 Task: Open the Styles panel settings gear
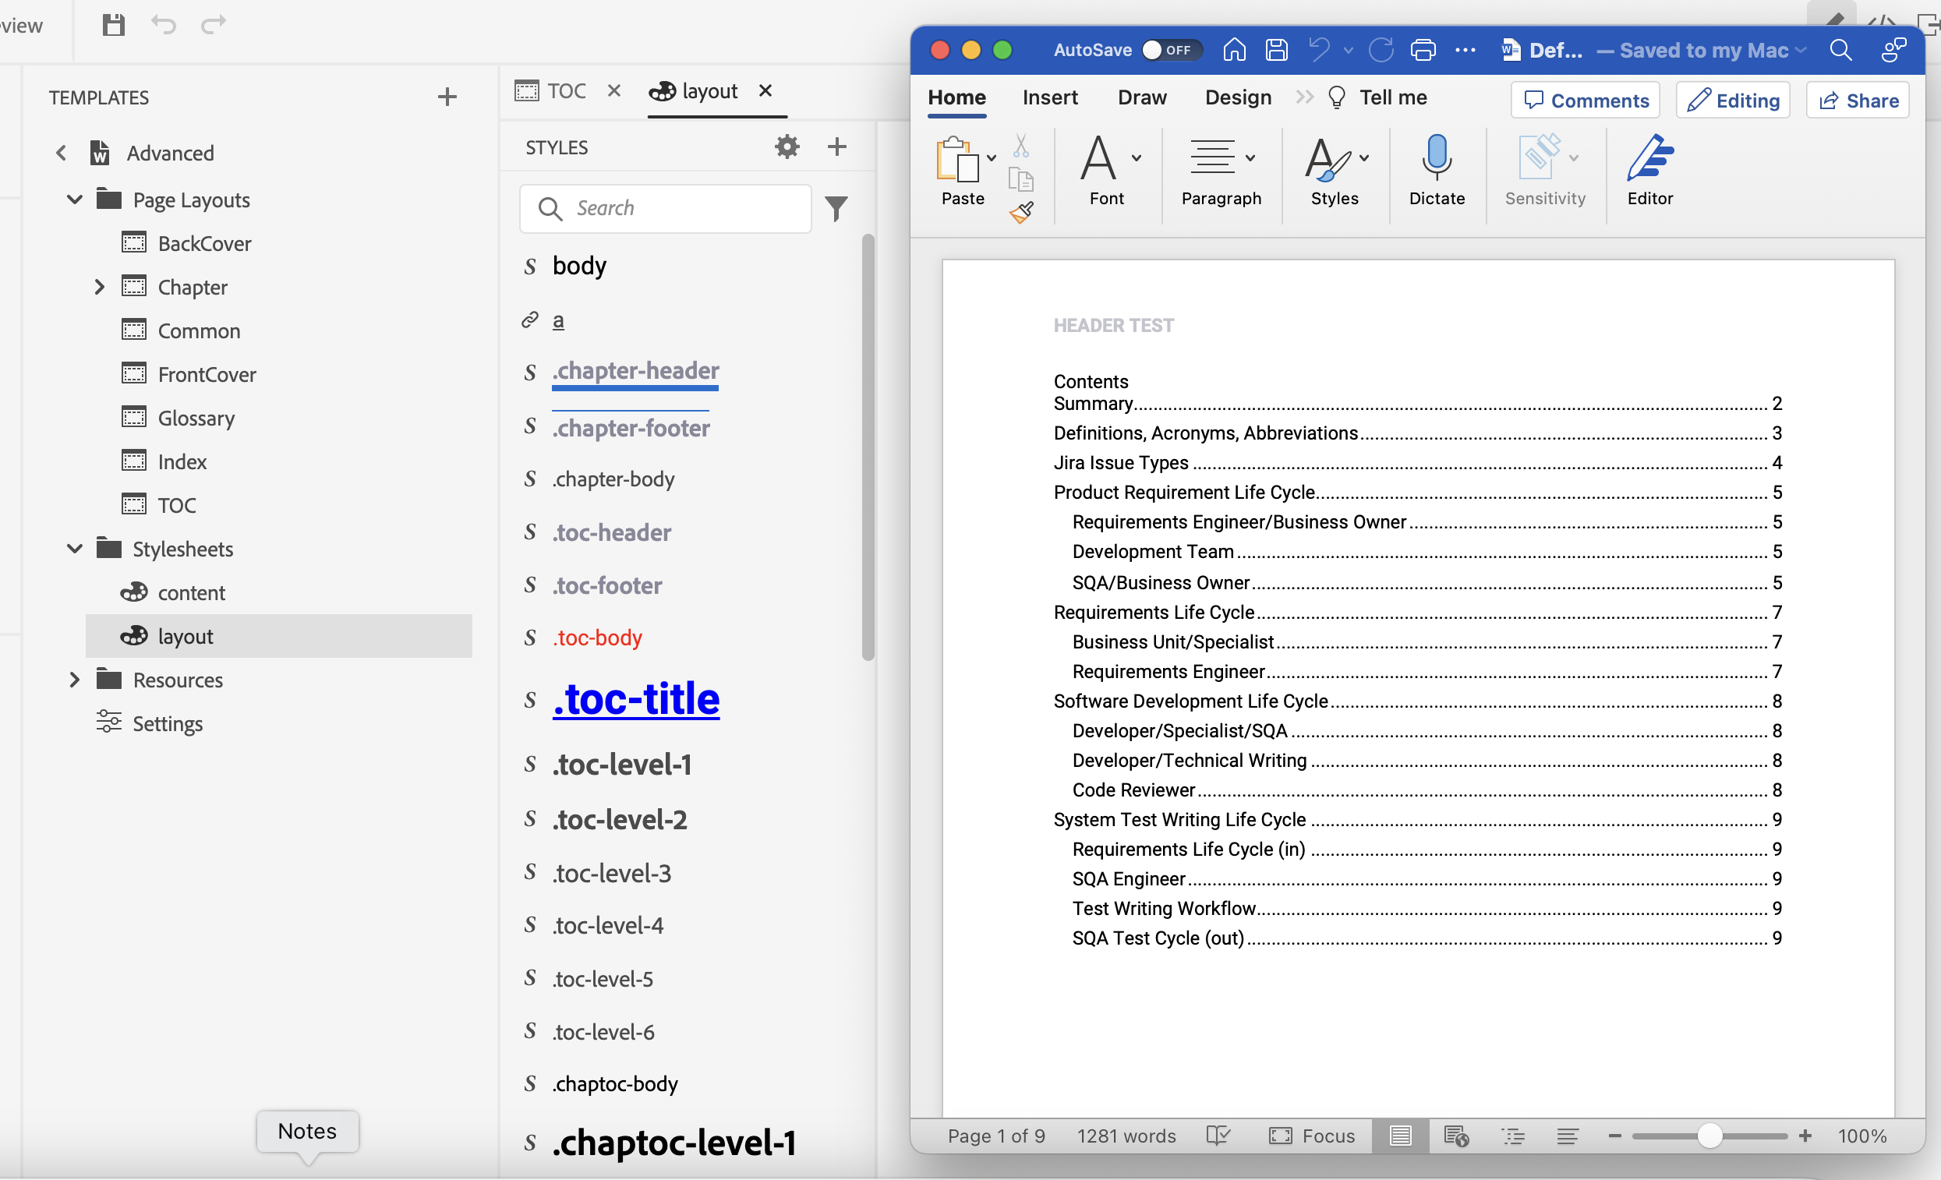coord(787,147)
